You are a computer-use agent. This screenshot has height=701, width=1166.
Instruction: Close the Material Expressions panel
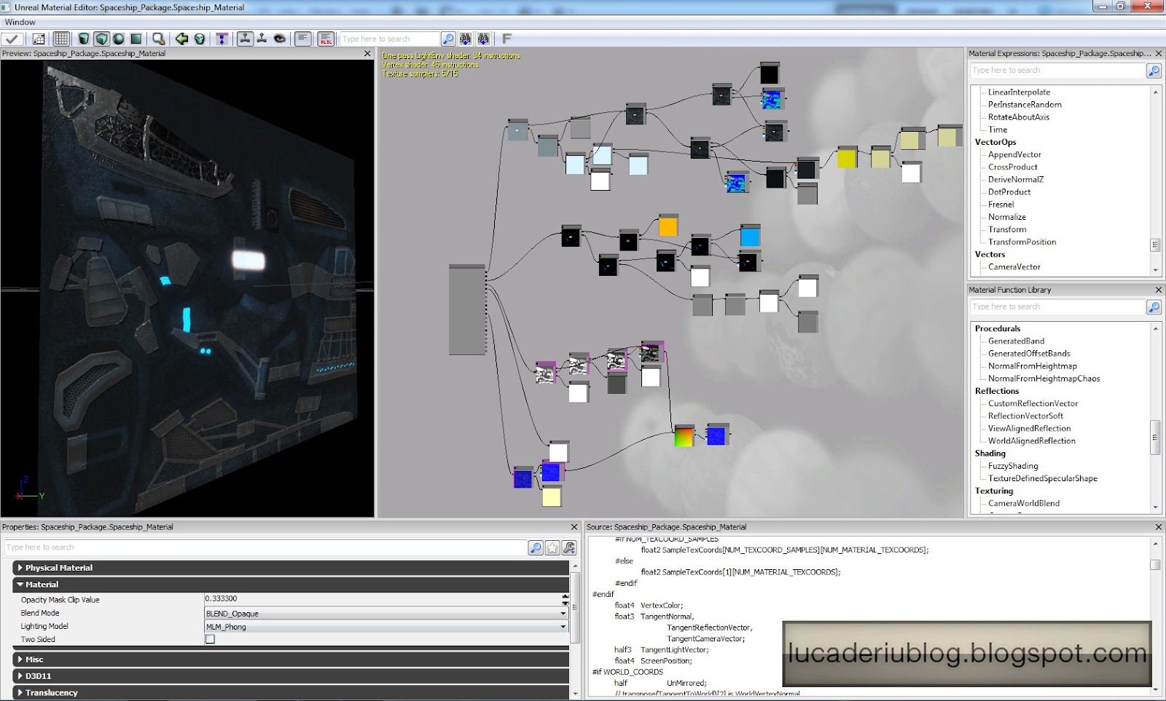pos(1159,53)
